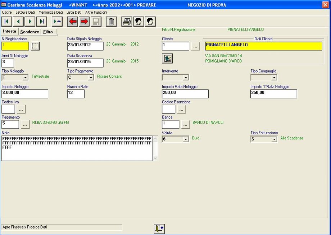This screenshot has width=331, height=235.
Task: Switch to the Scadenze tab
Action: pyautogui.click(x=30, y=32)
